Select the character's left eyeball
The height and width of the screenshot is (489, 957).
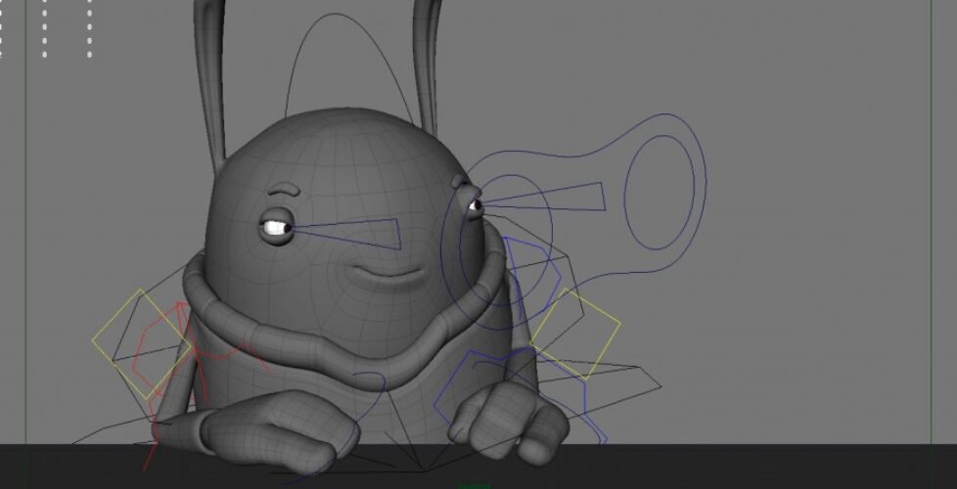pos(274,228)
